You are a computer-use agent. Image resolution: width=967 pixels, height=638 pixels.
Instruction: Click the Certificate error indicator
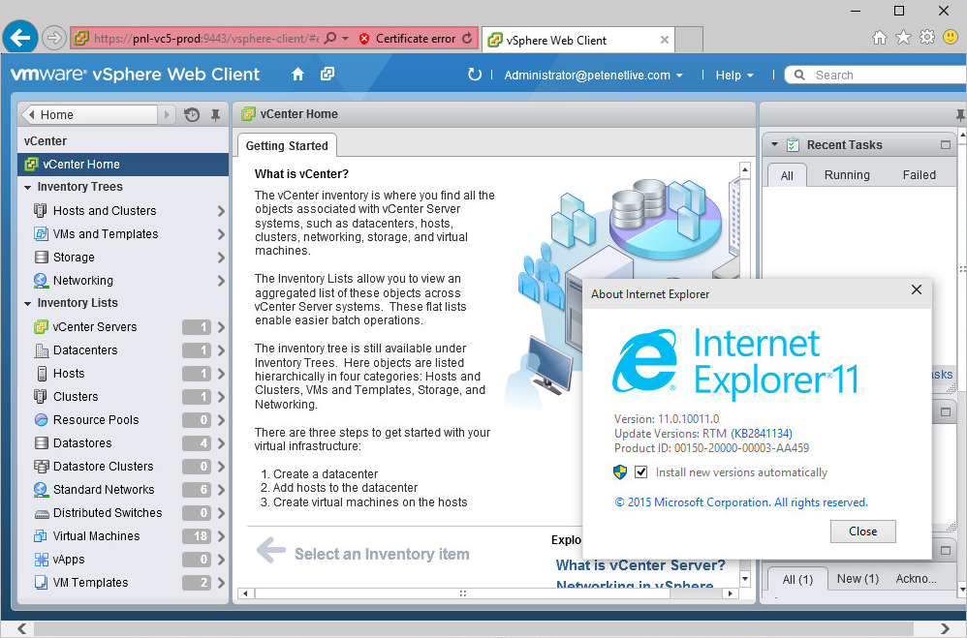pyautogui.click(x=408, y=38)
